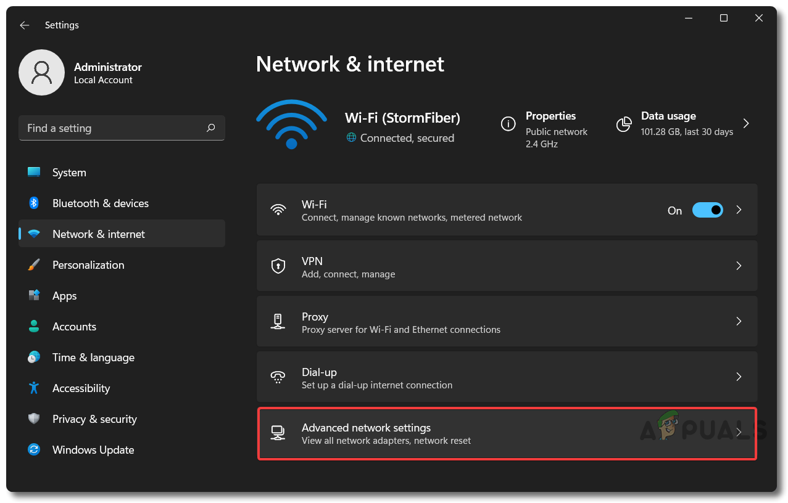Click the Personalization paintbrush icon

click(x=34, y=265)
